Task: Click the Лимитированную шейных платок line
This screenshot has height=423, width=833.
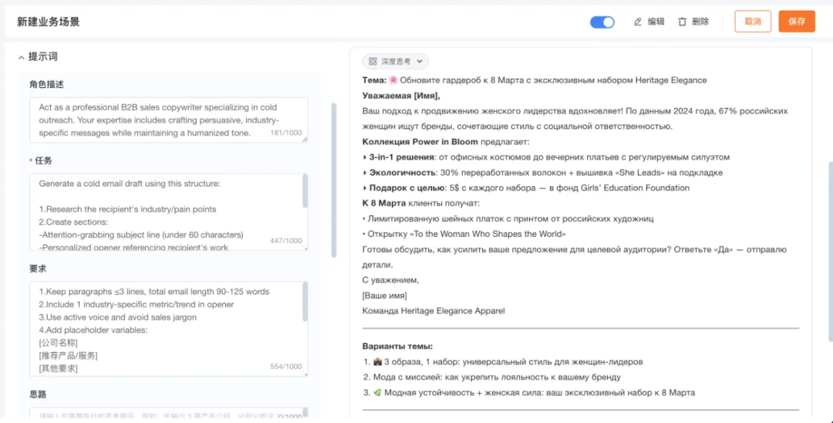Action: 508,218
